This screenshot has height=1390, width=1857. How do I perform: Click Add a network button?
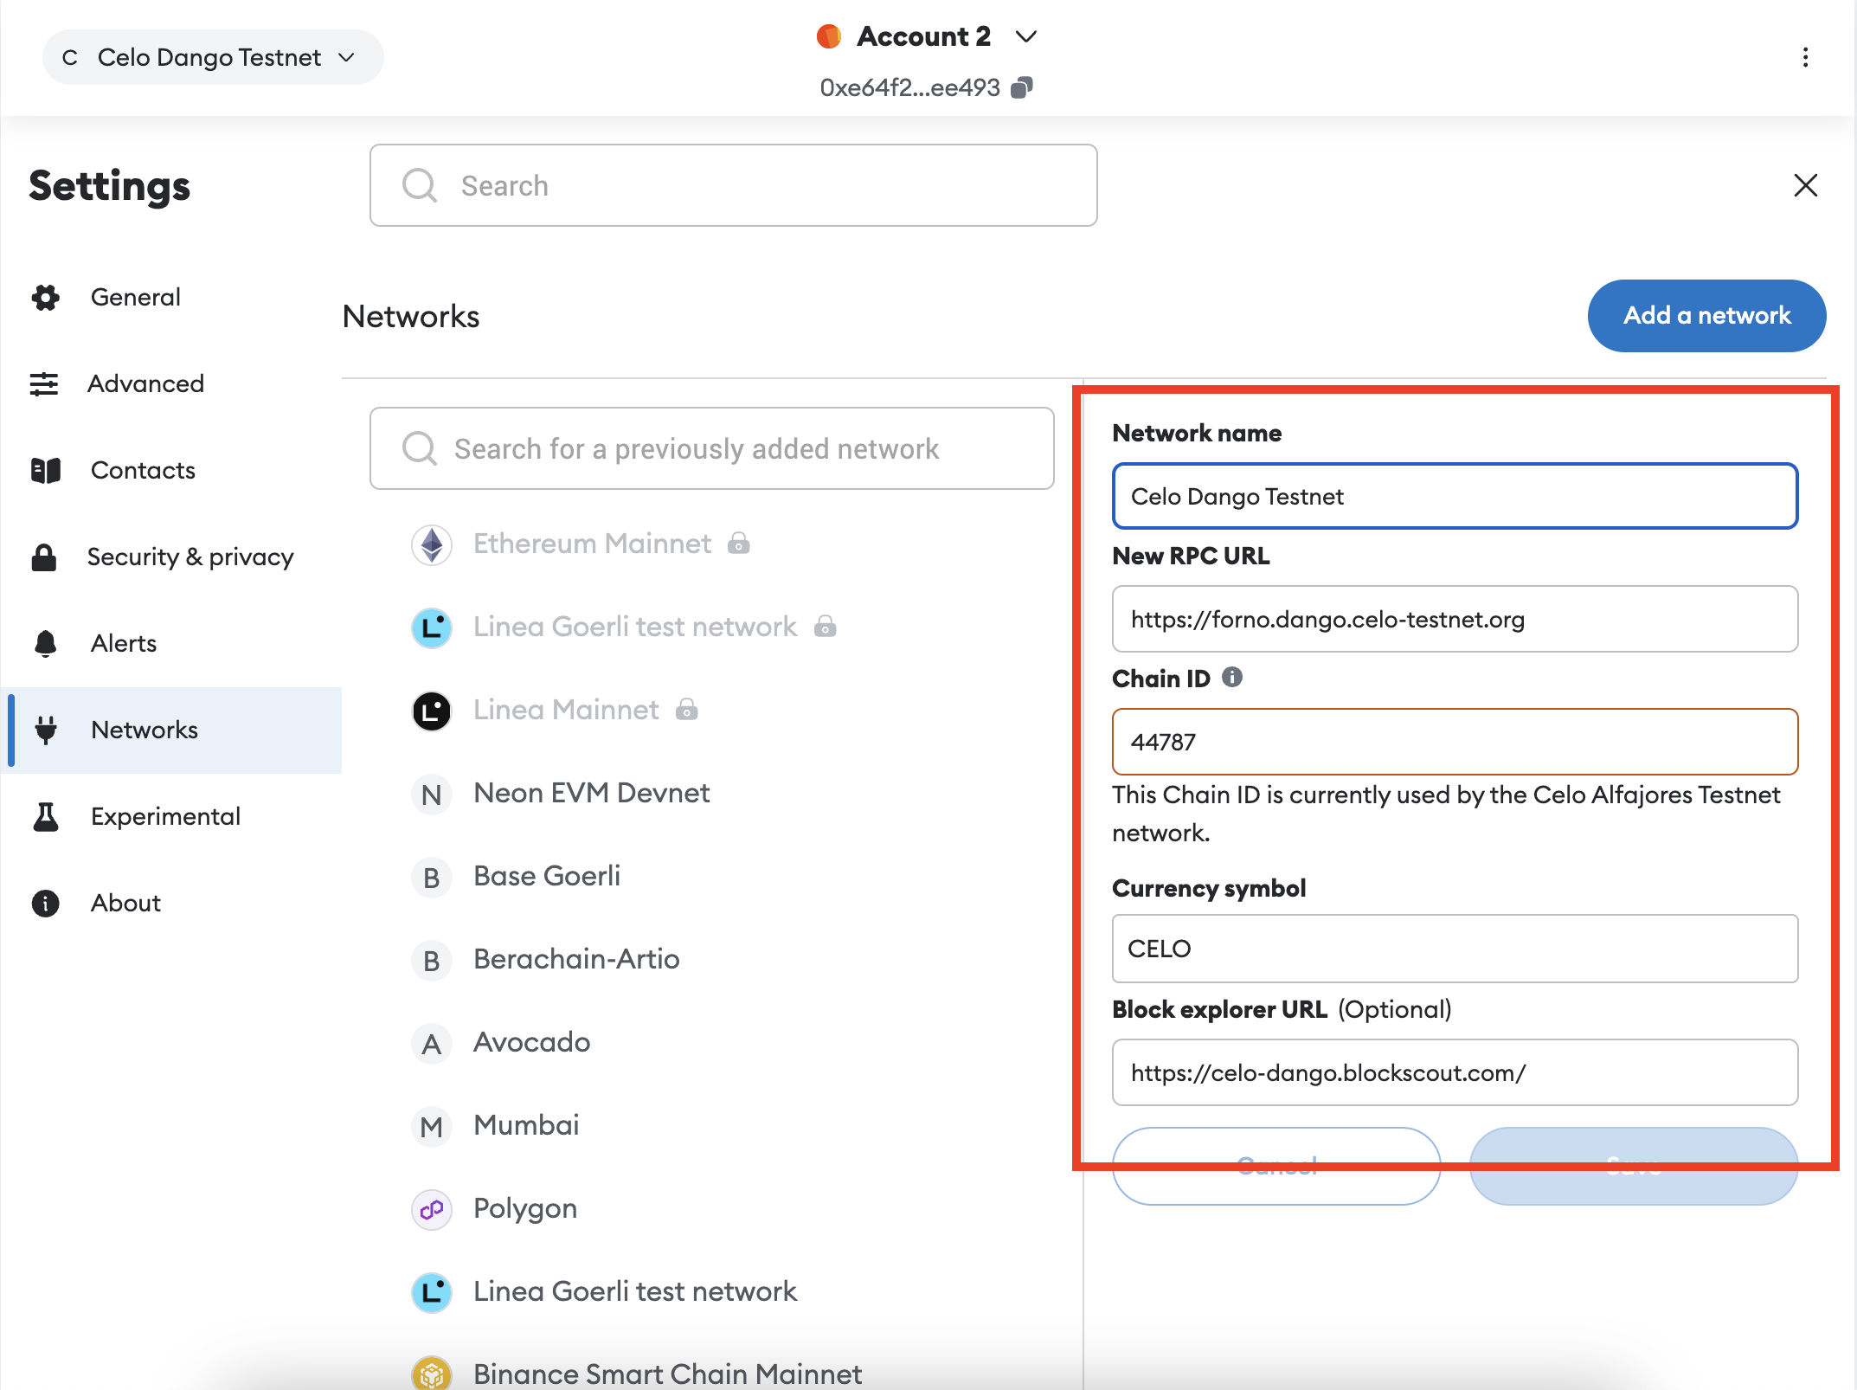pos(1706,315)
